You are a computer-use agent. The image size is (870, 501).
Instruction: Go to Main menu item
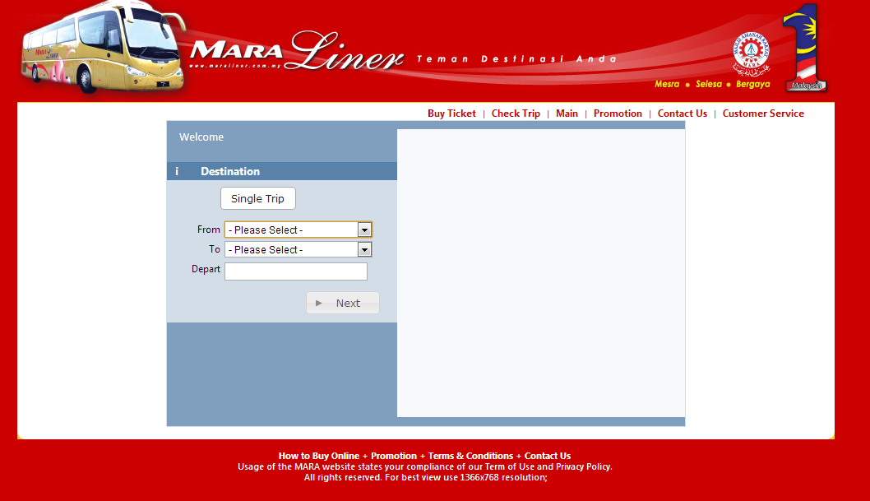pos(567,114)
